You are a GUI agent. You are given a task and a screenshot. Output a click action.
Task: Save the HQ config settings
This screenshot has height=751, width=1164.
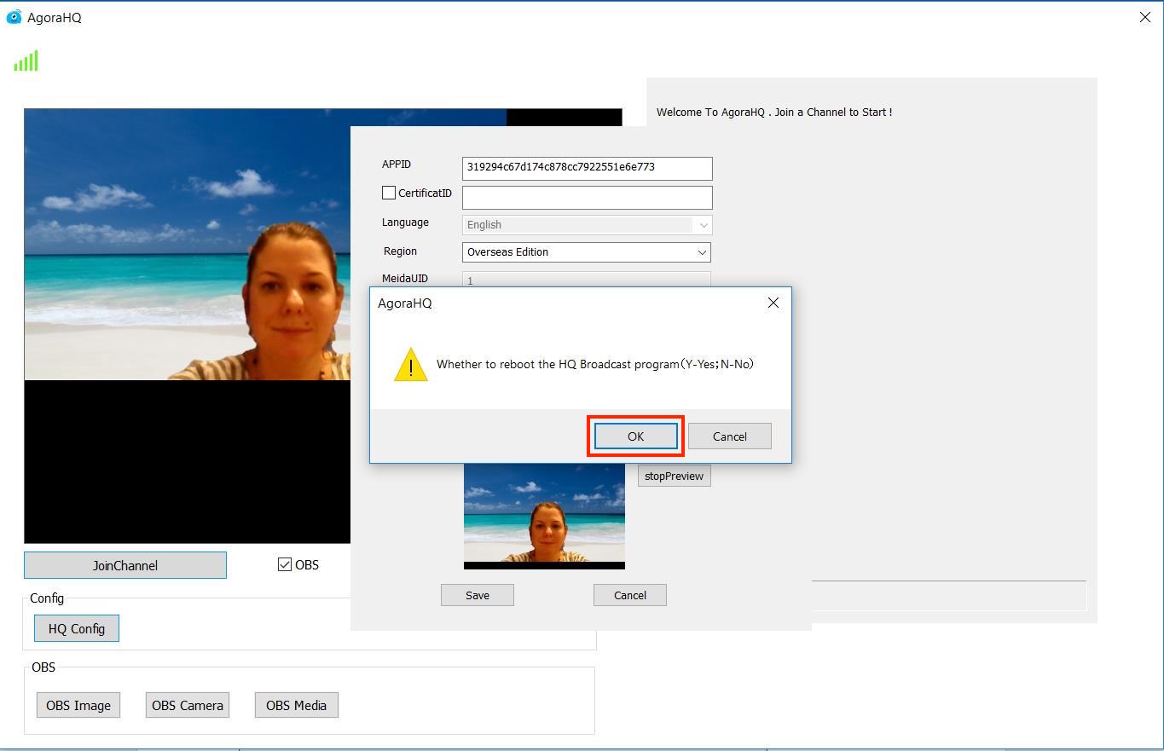click(478, 595)
